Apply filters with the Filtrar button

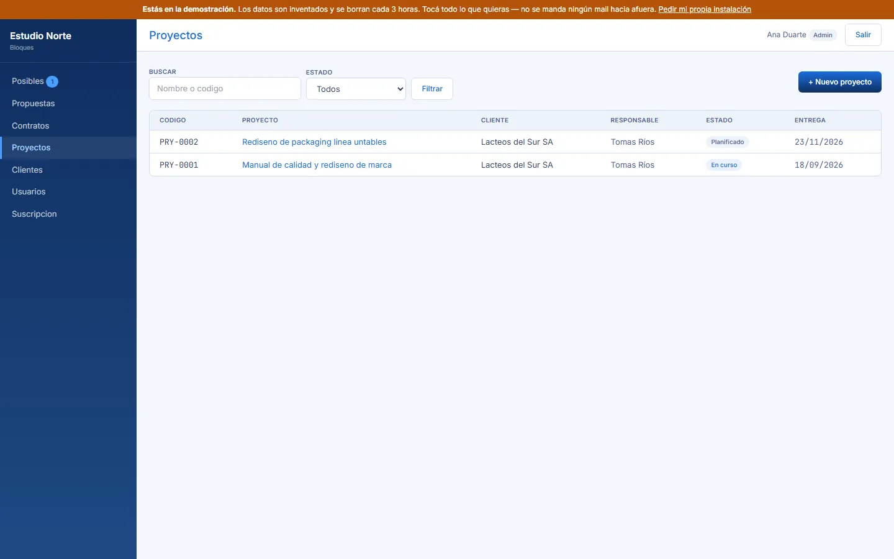point(432,89)
